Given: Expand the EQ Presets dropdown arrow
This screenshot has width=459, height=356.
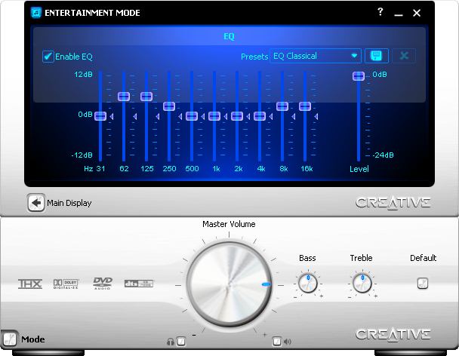Looking at the screenshot, I should [x=355, y=56].
